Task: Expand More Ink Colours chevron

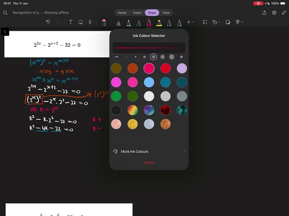Action: 184,152
